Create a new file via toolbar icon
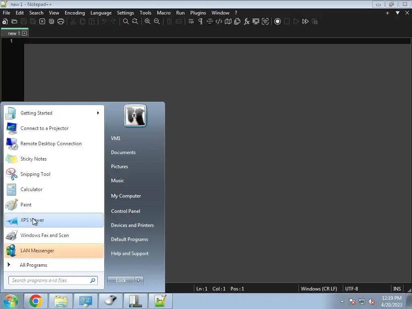 point(5,22)
